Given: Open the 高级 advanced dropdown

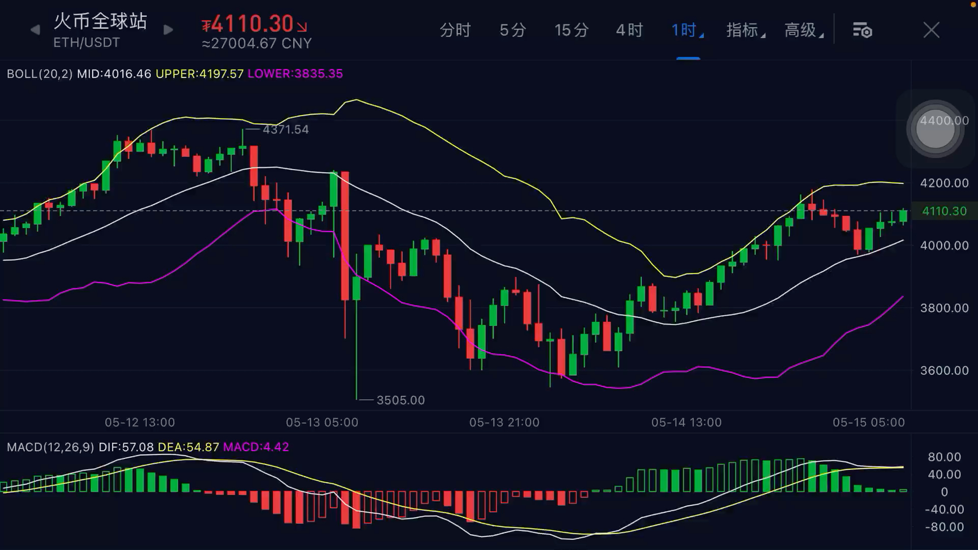Looking at the screenshot, I should coord(804,30).
